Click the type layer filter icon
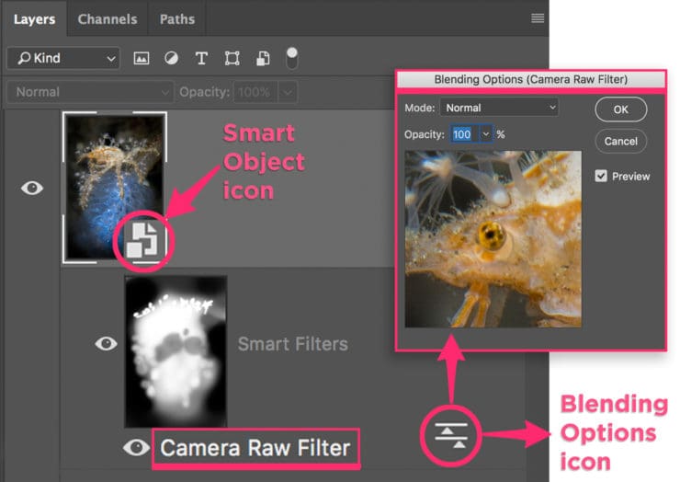 [x=201, y=58]
